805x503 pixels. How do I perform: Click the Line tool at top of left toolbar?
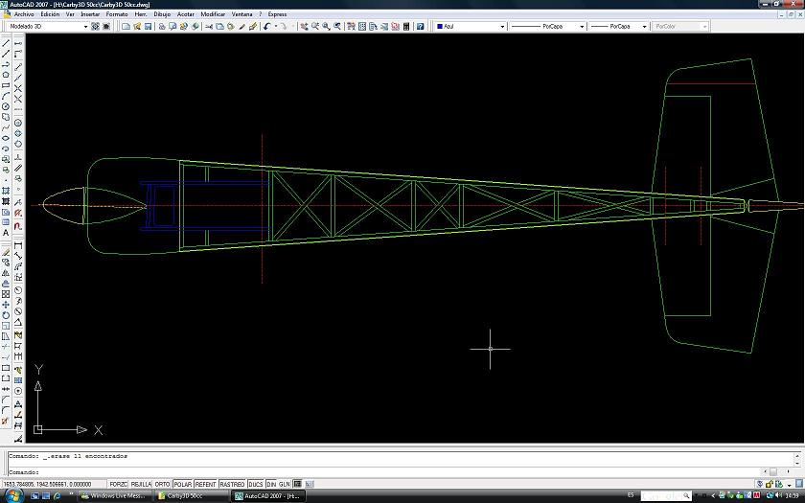click(6, 45)
